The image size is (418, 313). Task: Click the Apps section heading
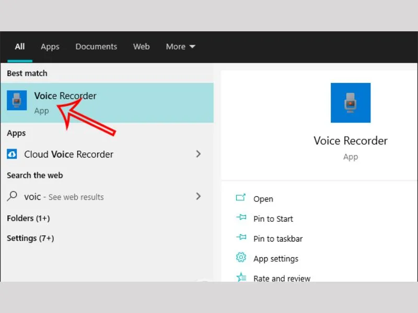point(16,133)
